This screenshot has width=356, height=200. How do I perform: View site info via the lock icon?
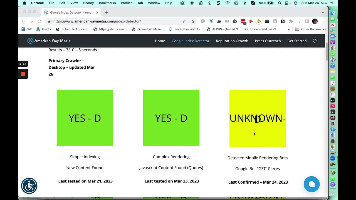pos(49,21)
